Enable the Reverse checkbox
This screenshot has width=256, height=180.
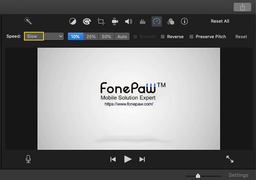(x=163, y=37)
